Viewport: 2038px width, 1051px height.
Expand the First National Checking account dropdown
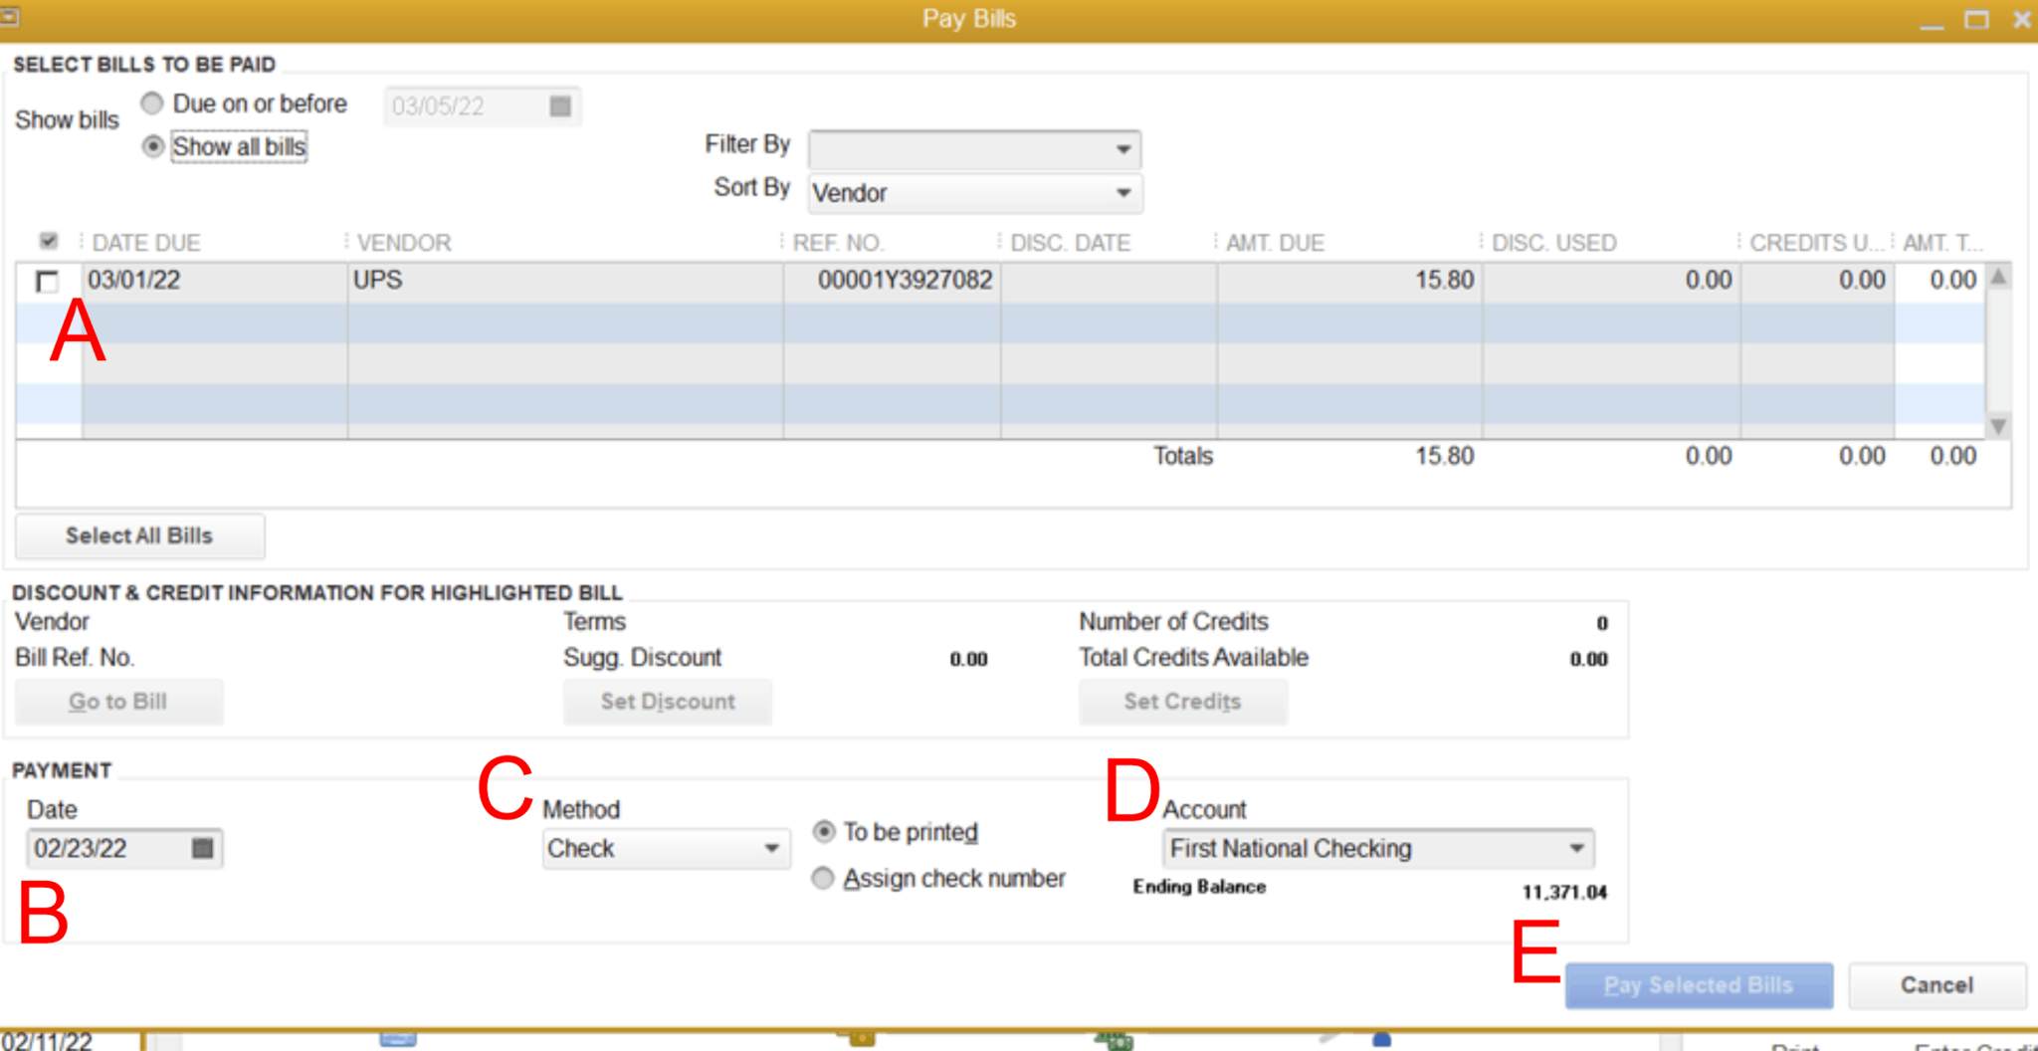click(1576, 849)
